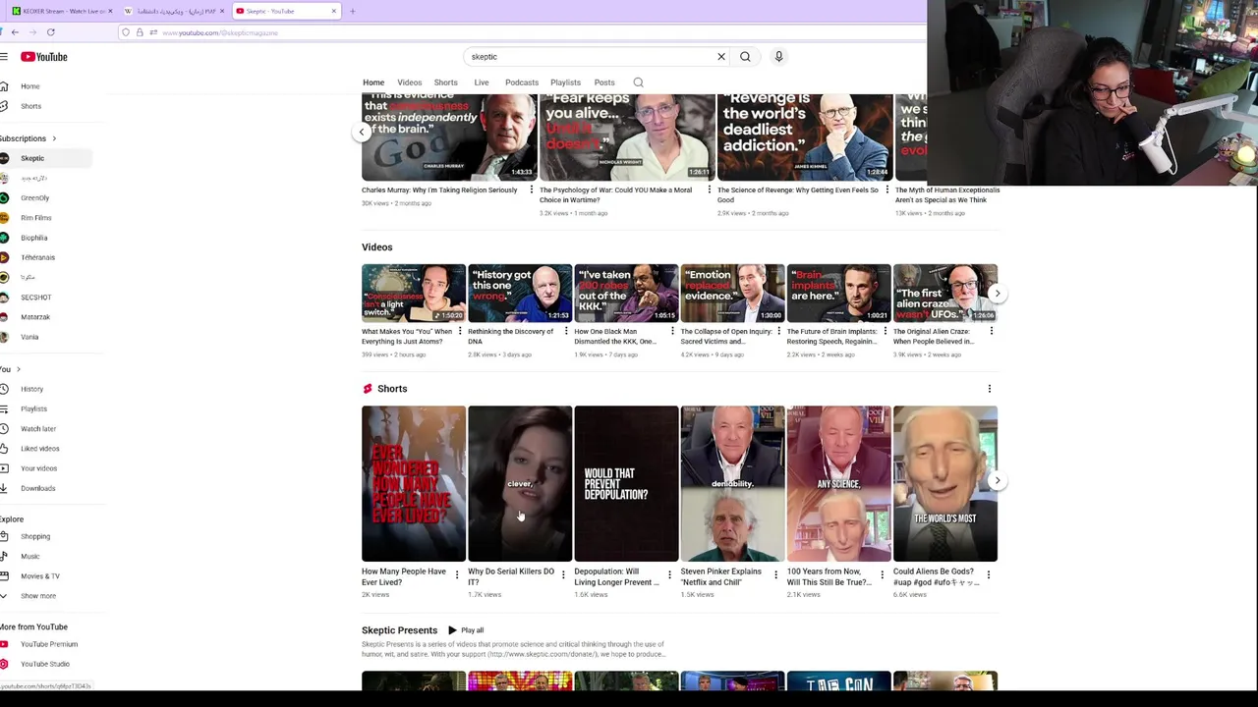The width and height of the screenshot is (1258, 707).
Task: Go back with browser back arrow
Action: coord(15,32)
